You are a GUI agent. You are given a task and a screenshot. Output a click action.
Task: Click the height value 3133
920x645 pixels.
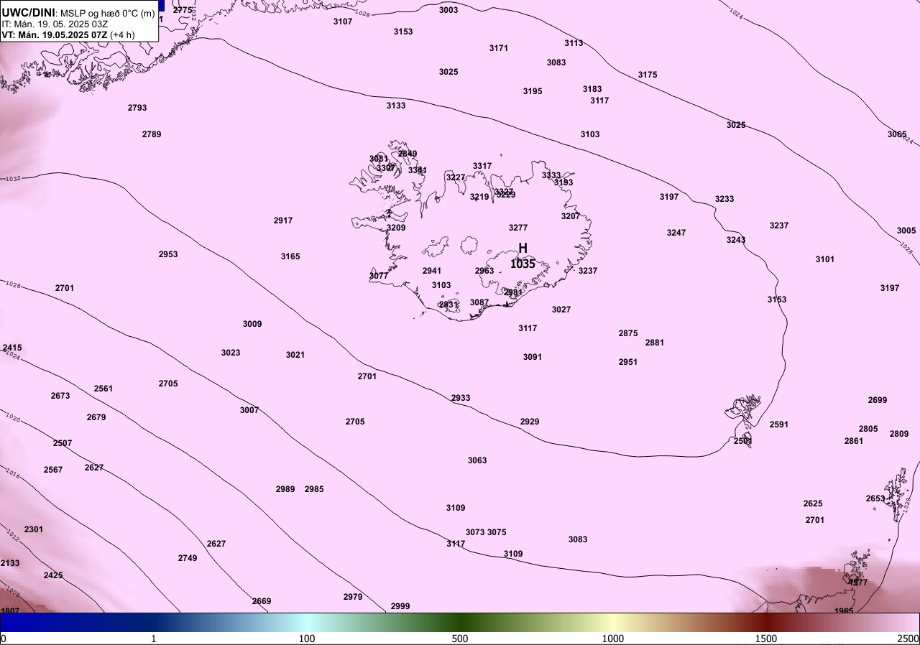396,106
